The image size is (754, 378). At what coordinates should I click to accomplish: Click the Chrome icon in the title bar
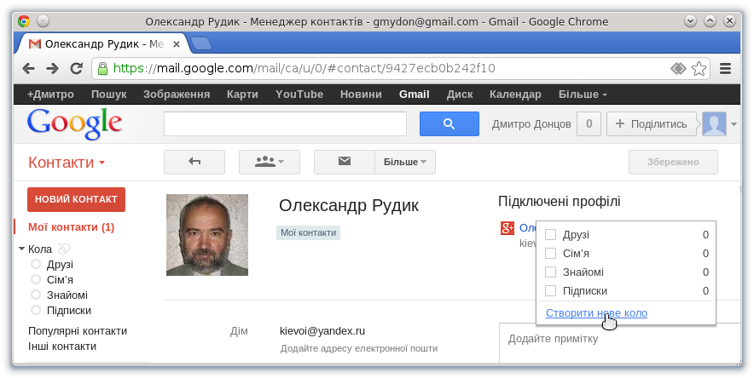(24, 21)
